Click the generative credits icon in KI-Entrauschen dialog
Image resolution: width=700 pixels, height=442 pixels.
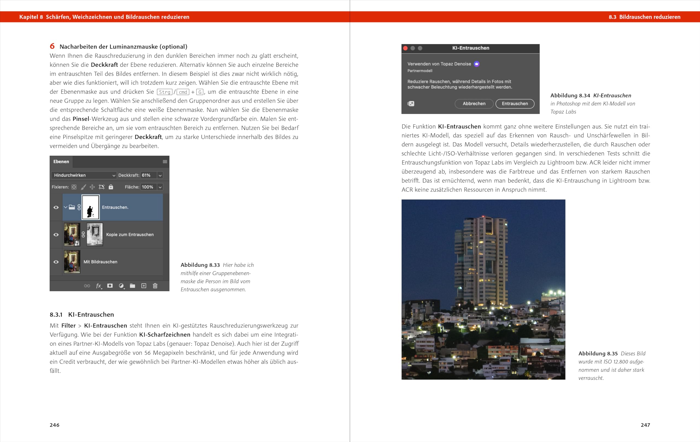[x=411, y=104]
